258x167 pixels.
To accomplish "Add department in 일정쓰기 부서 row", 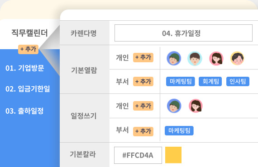I will tap(143, 131).
